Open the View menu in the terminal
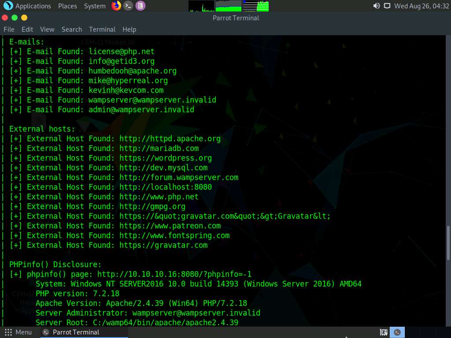Image resolution: width=451 pixels, height=338 pixels. 47,29
